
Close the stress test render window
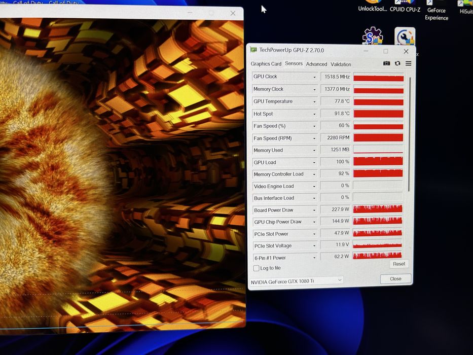tap(233, 13)
